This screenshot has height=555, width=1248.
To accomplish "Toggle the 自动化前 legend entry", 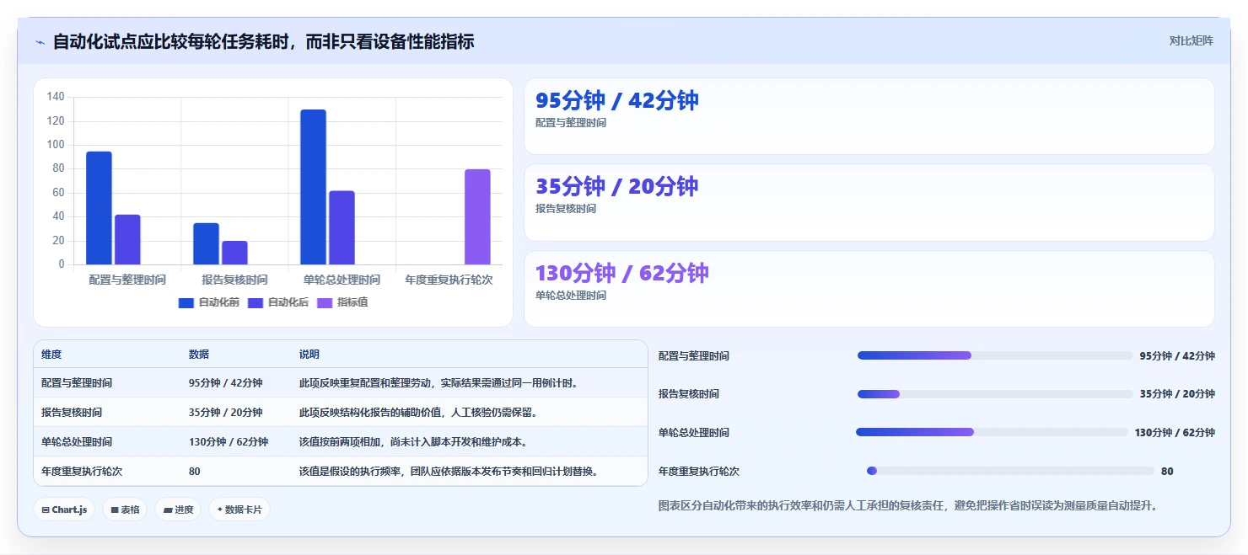I will [x=208, y=302].
